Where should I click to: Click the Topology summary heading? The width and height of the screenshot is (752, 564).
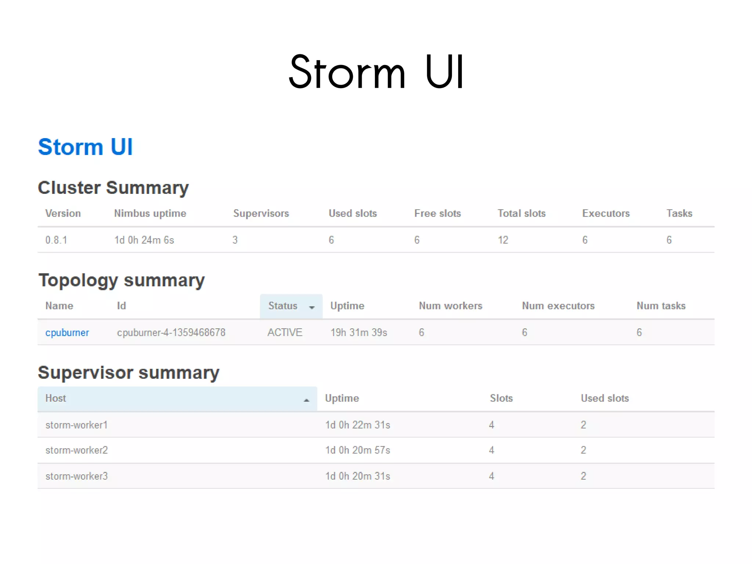point(122,281)
